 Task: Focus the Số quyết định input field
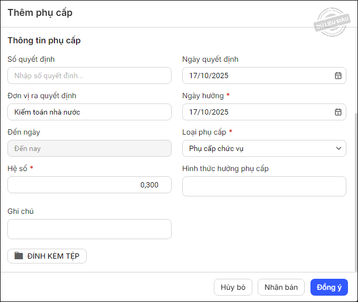tap(89, 76)
